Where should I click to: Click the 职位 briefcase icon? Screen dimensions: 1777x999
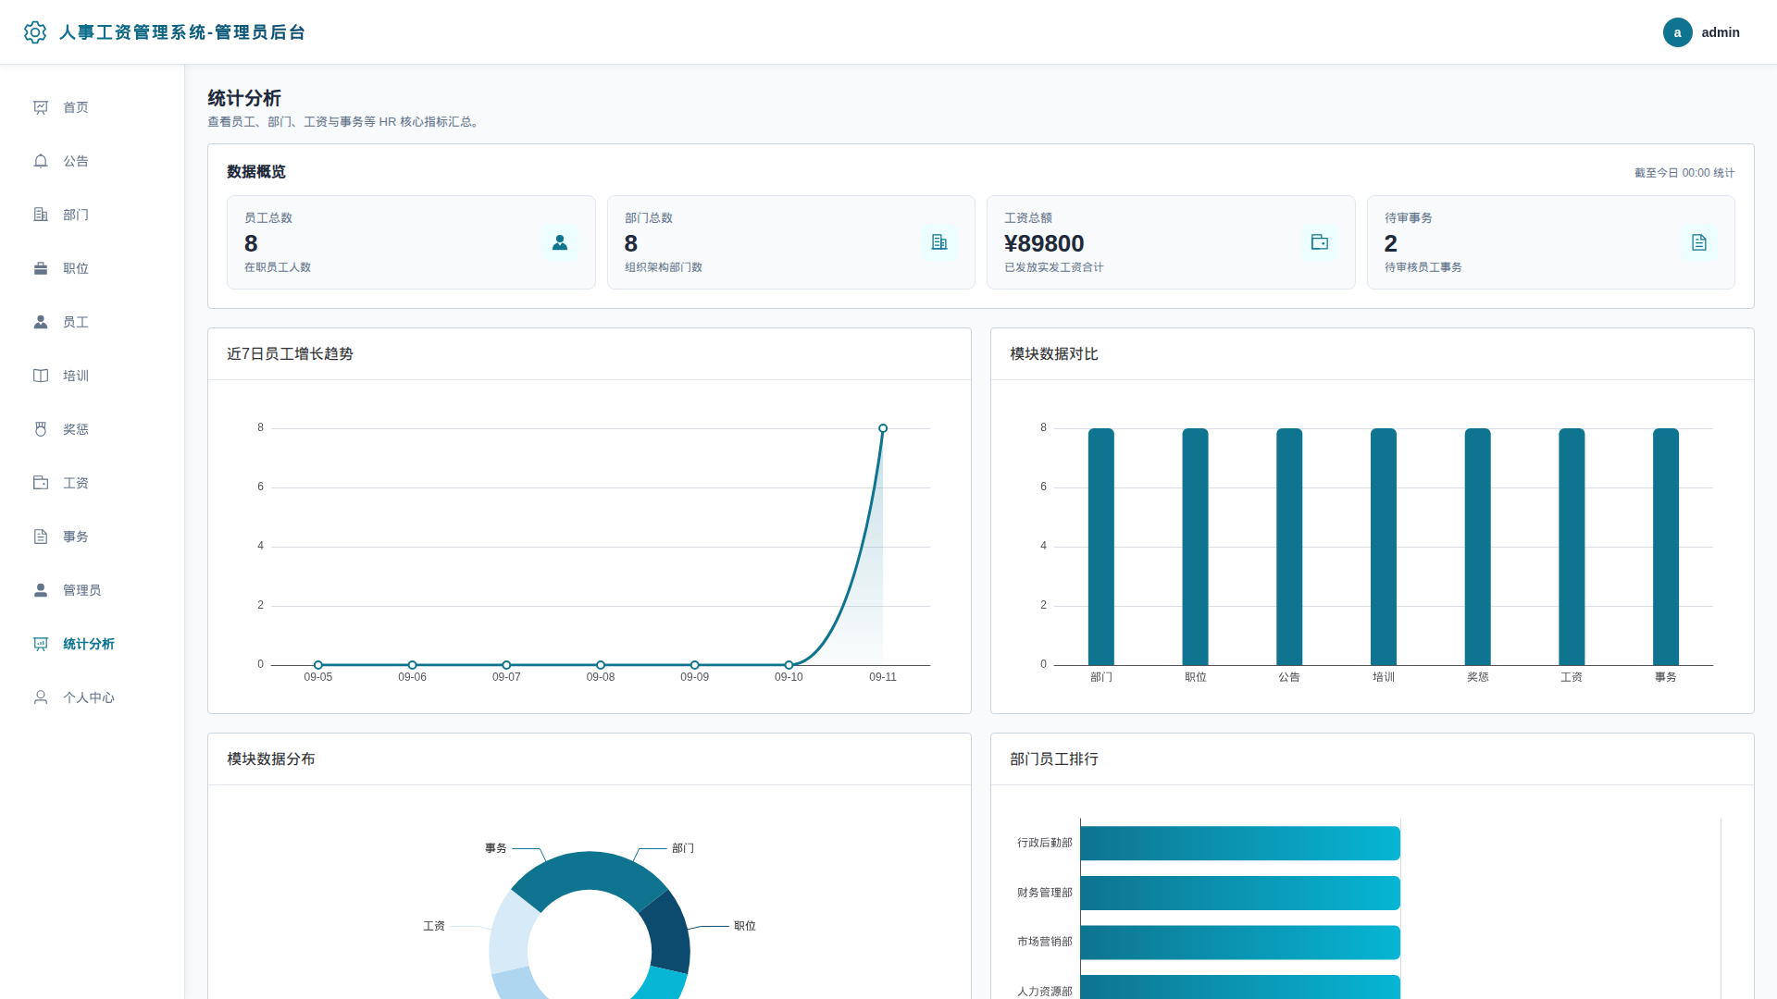[x=41, y=268]
